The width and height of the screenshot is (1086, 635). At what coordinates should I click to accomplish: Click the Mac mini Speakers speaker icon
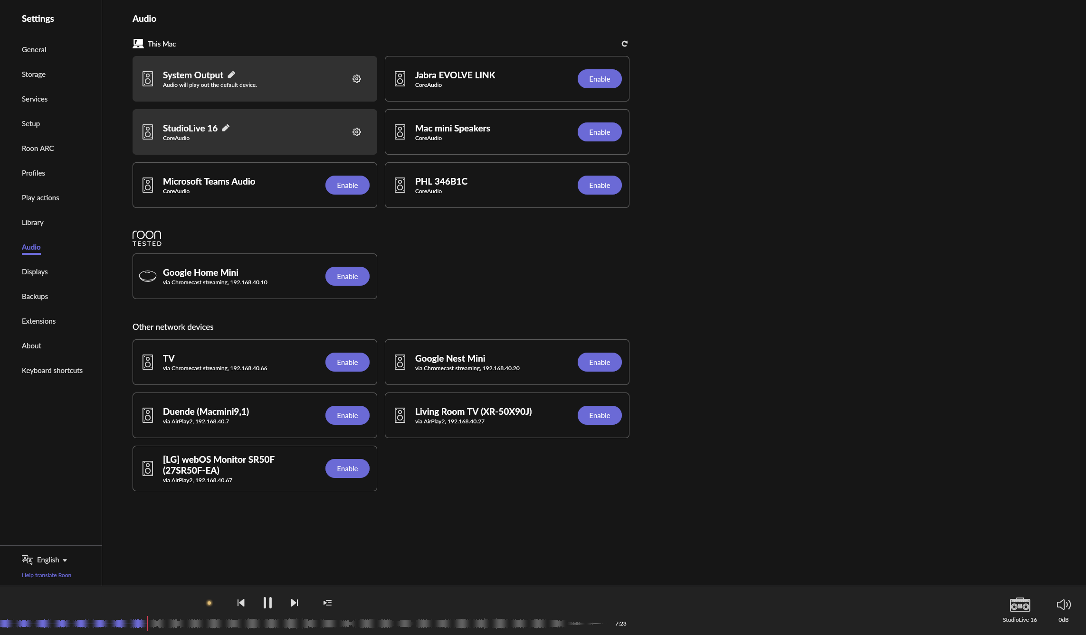click(x=400, y=132)
